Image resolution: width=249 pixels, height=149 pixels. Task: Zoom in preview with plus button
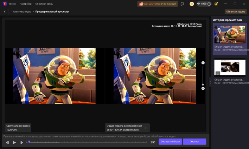203,63
